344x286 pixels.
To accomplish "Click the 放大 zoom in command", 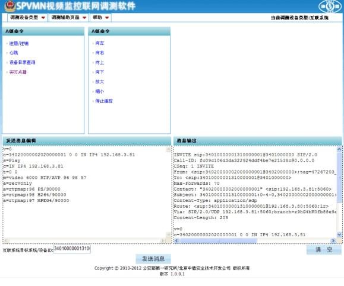I will tap(100, 82).
